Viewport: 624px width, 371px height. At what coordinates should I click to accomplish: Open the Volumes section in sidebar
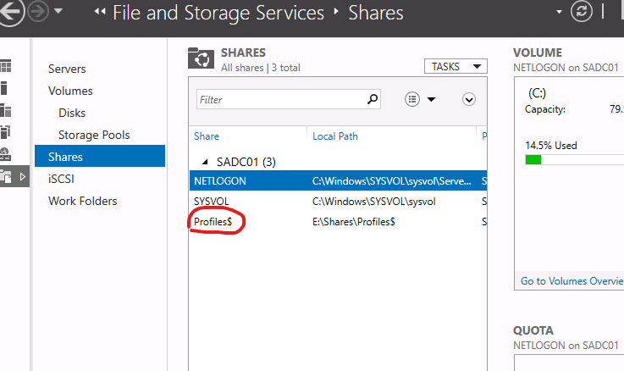coord(70,91)
